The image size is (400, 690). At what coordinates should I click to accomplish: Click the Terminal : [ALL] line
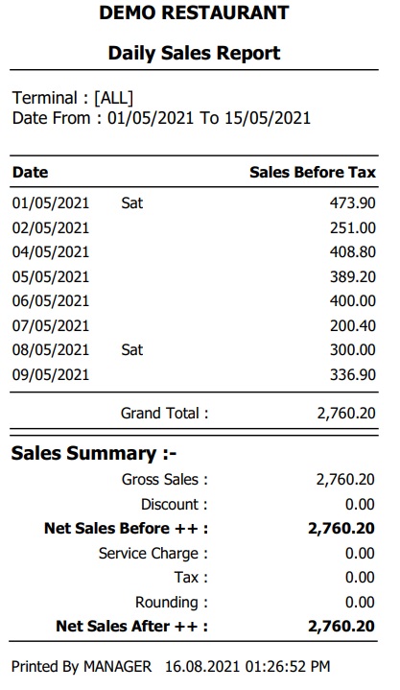click(73, 98)
